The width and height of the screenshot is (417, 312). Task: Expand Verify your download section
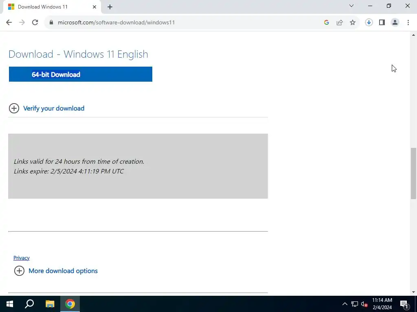click(54, 108)
